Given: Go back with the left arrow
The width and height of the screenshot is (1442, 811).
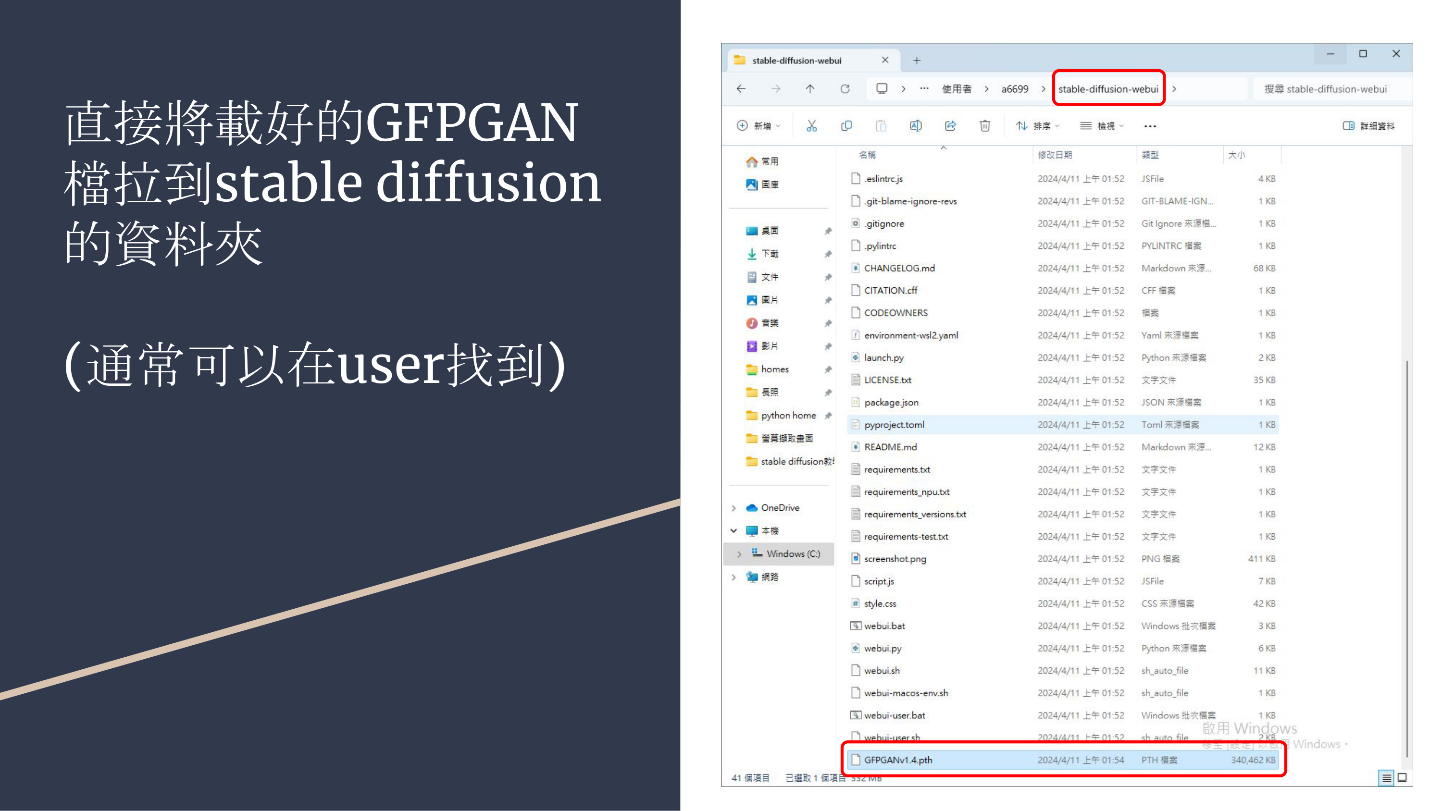Looking at the screenshot, I should point(741,88).
